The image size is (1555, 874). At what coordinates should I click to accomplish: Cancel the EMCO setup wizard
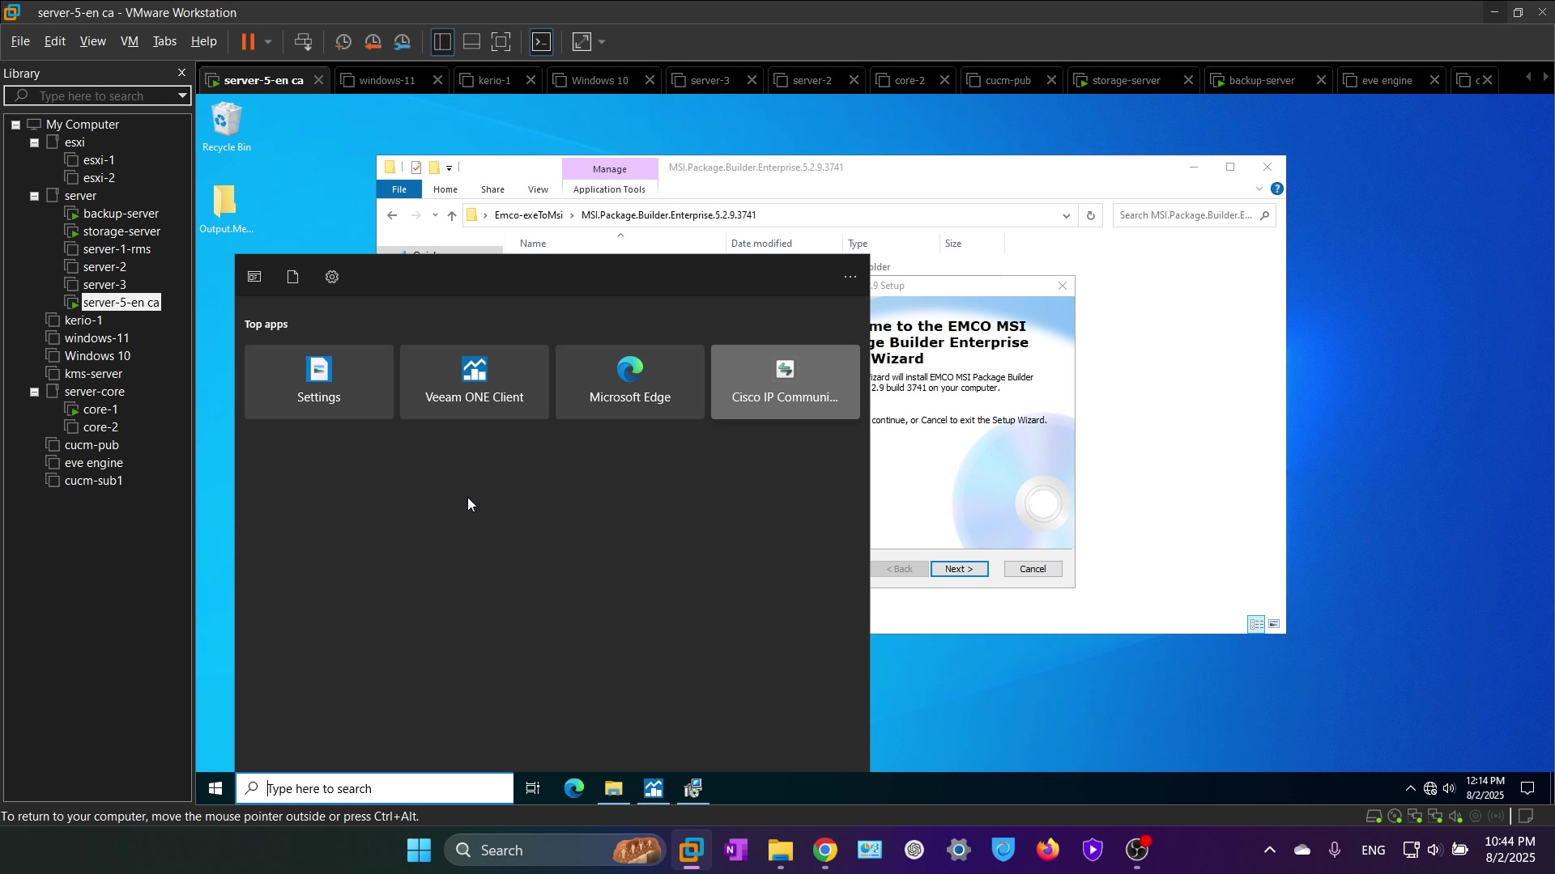pyautogui.click(x=1033, y=569)
